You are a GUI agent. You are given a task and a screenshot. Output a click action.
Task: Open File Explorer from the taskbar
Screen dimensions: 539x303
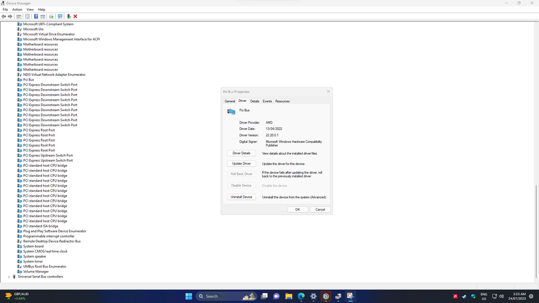(x=289, y=296)
